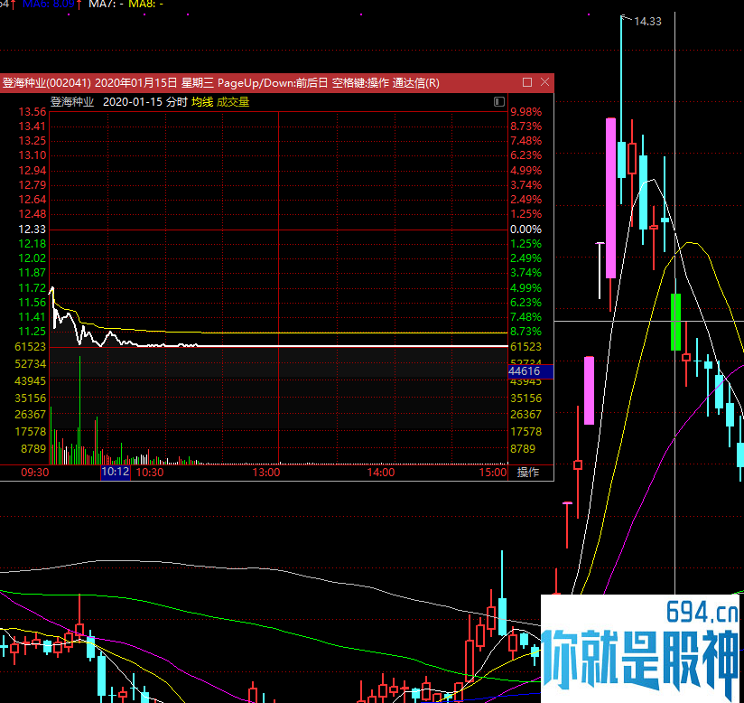This screenshot has height=703, width=744.
Task: Click the 成交量 legend label
Action: coord(233,102)
